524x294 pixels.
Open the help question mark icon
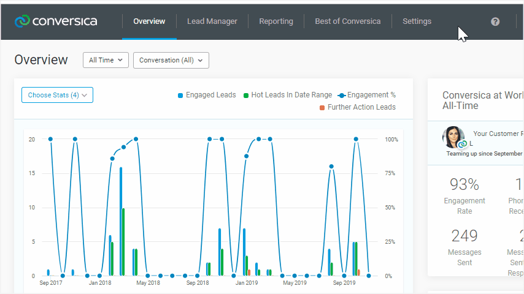click(495, 21)
